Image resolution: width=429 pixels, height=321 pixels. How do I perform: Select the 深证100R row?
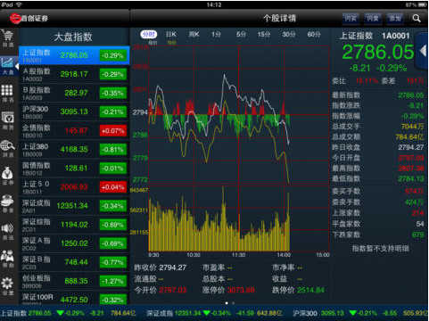(74, 298)
